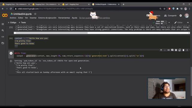The width and height of the screenshot is (192, 108).
Task: Click the 'This all started back on Sunday' output
Action: [x=54, y=72]
